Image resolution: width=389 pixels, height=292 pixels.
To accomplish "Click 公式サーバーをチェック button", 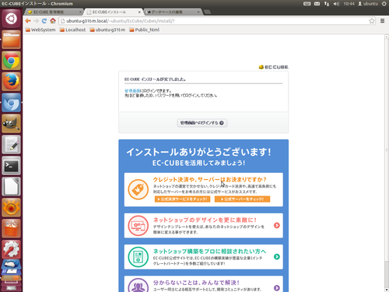I will coord(242,199).
